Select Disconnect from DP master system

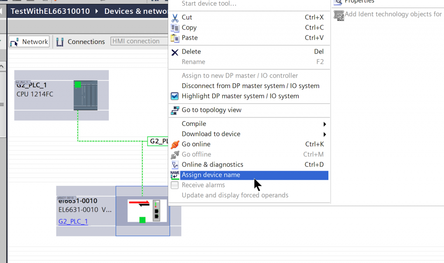click(250, 86)
